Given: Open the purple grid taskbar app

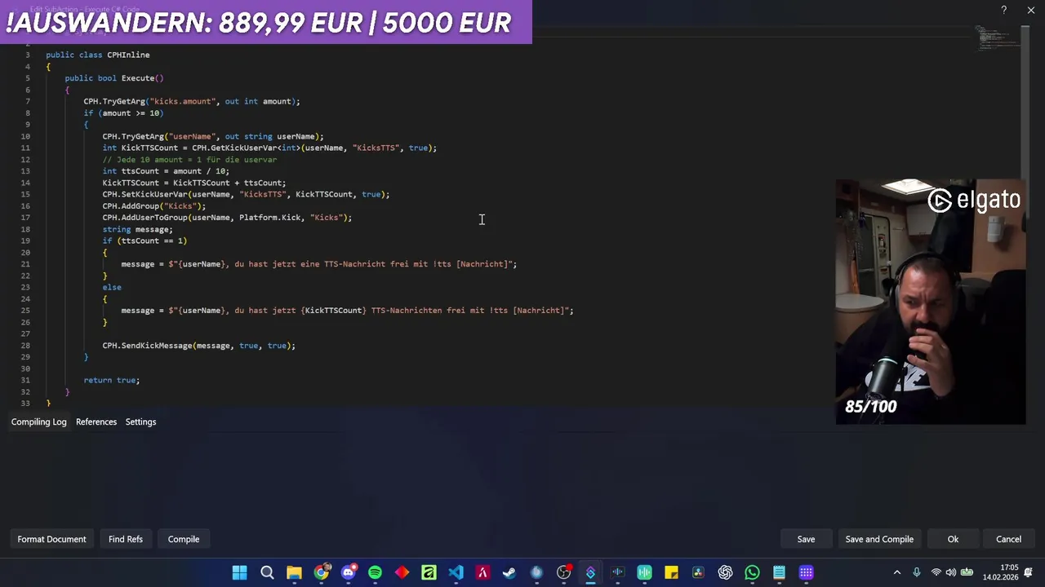Looking at the screenshot, I should [806, 572].
